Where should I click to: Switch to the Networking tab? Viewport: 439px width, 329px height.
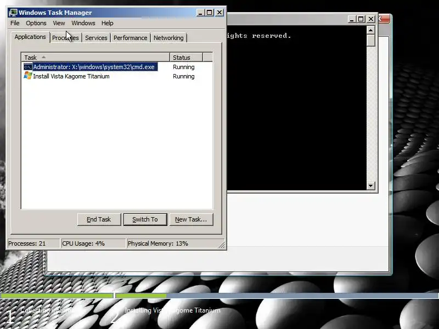[x=168, y=38]
